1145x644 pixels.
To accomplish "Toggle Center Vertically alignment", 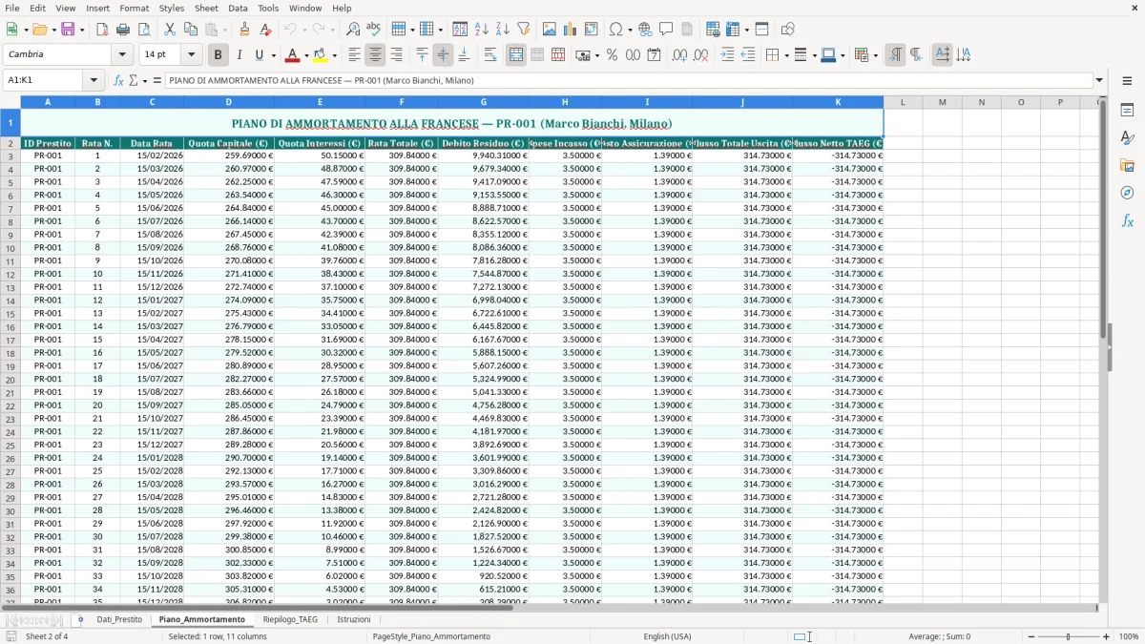I will [x=443, y=54].
